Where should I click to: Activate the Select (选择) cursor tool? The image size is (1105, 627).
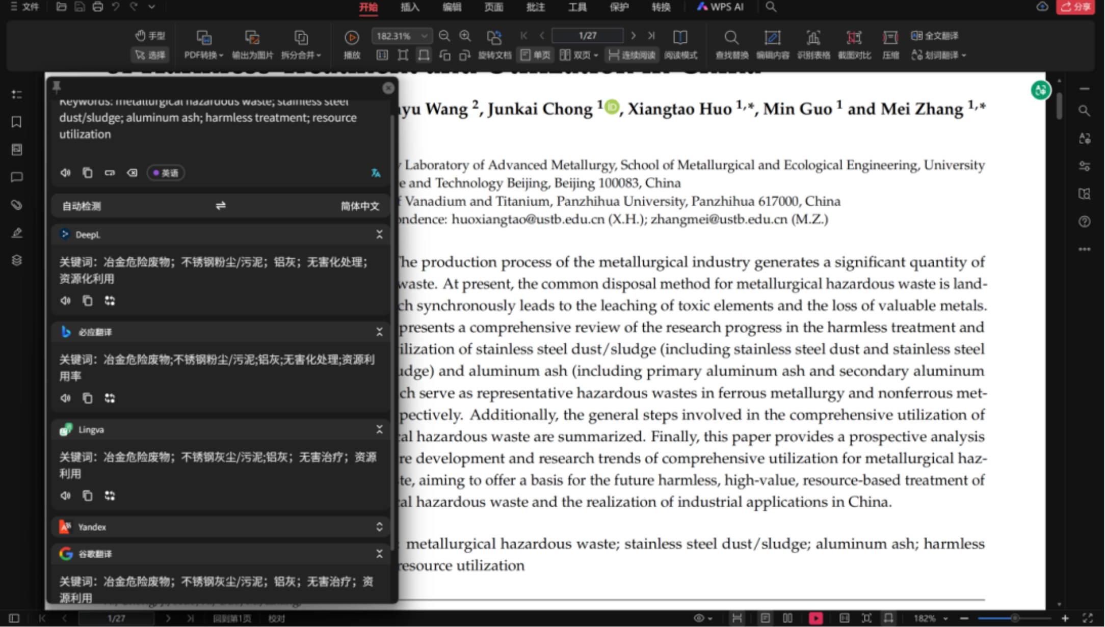pos(150,55)
